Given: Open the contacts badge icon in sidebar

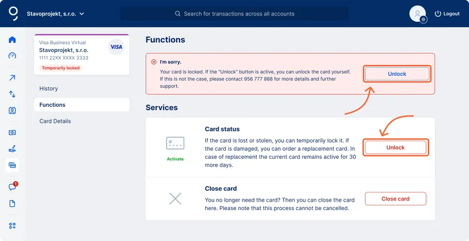Looking at the screenshot, I should [12, 111].
